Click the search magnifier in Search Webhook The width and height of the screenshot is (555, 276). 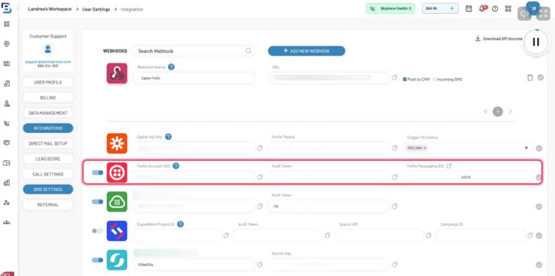(x=249, y=51)
